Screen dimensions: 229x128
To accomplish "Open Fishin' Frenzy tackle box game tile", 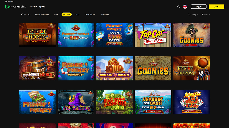I will 37,102.
